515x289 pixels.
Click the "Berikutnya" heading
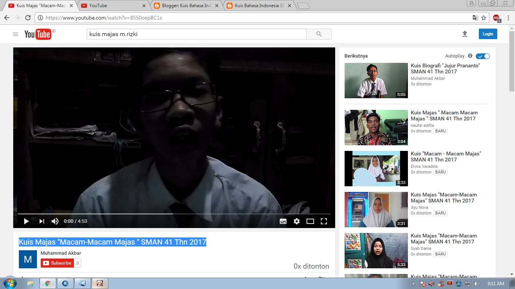tap(356, 56)
